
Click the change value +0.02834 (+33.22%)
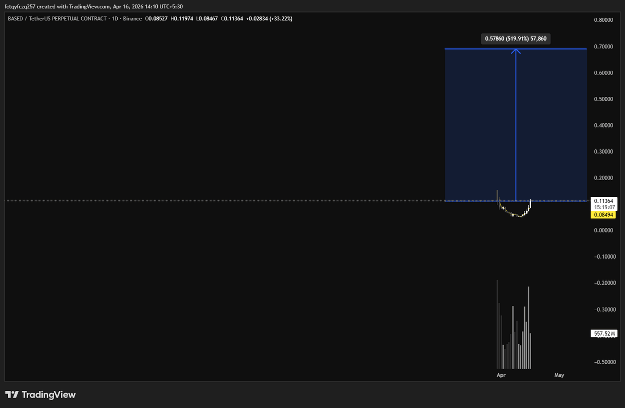coord(269,18)
